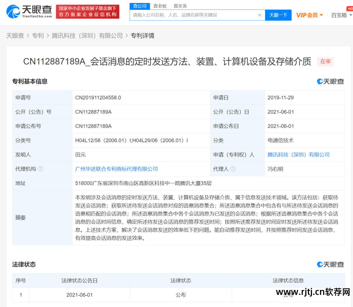
Task: Switch to the 查公司 search tab
Action: pyautogui.click(x=140, y=6)
